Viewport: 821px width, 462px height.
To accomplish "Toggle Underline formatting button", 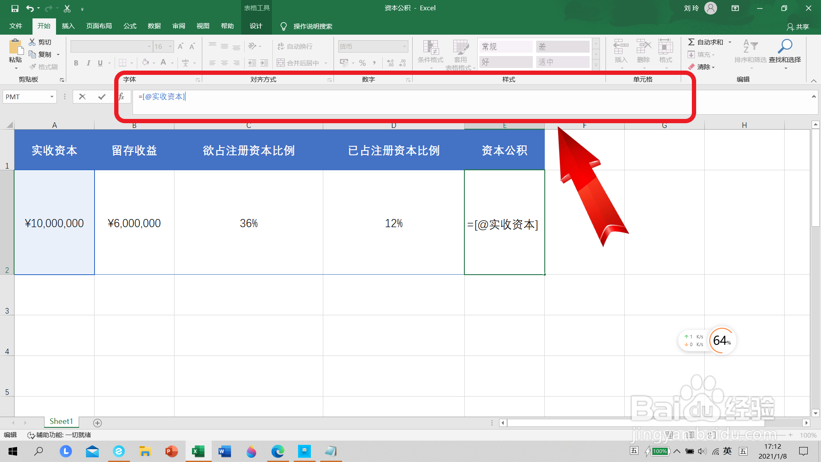I will click(x=100, y=63).
